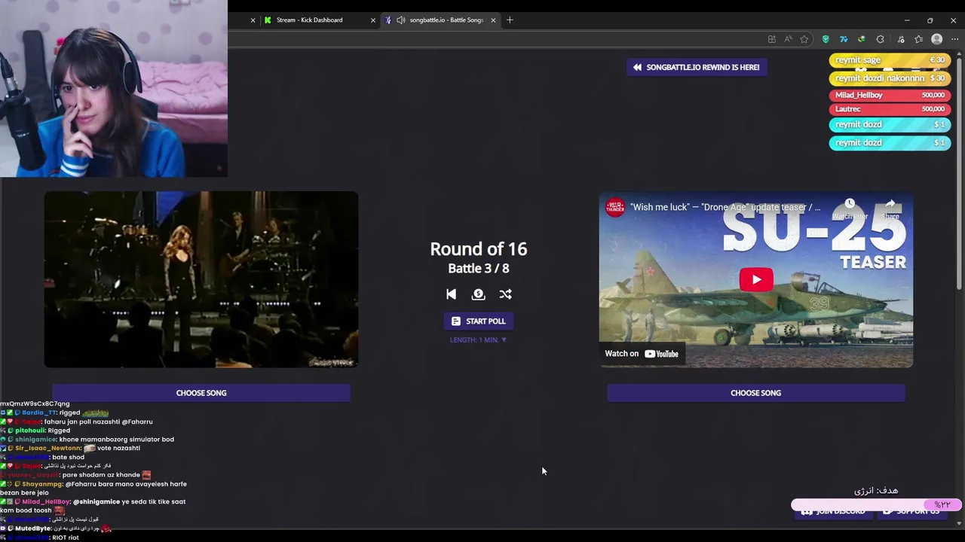This screenshot has height=542, width=965.
Task: Add this page to favorites with the star
Action: [x=804, y=39]
